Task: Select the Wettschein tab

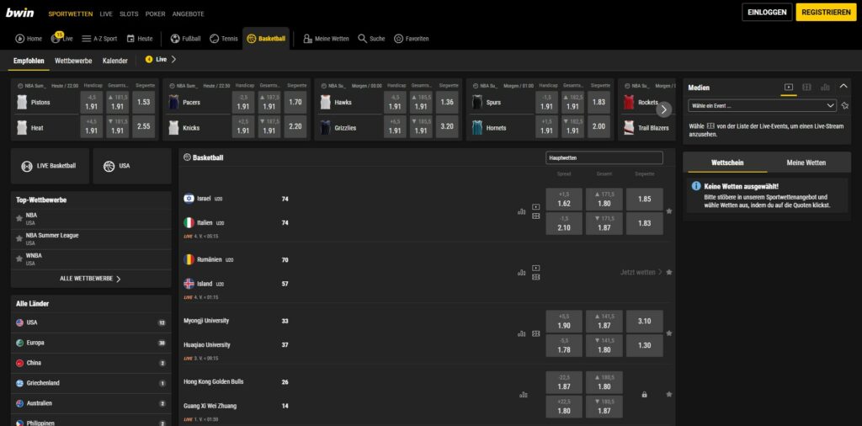Action: pyautogui.click(x=727, y=162)
